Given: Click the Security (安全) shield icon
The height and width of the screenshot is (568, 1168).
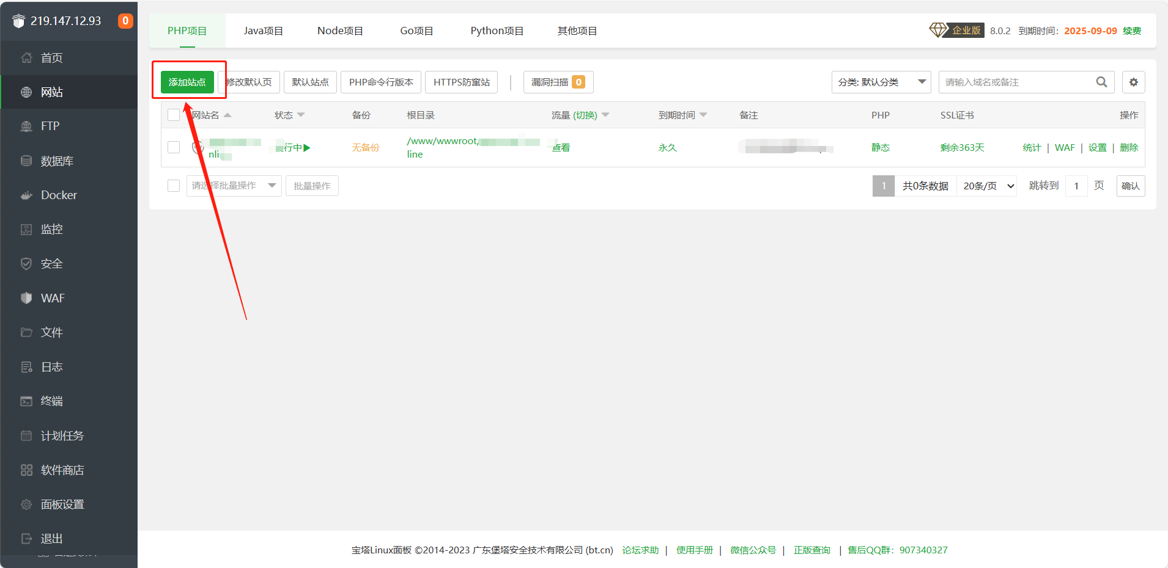Looking at the screenshot, I should pyautogui.click(x=26, y=264).
